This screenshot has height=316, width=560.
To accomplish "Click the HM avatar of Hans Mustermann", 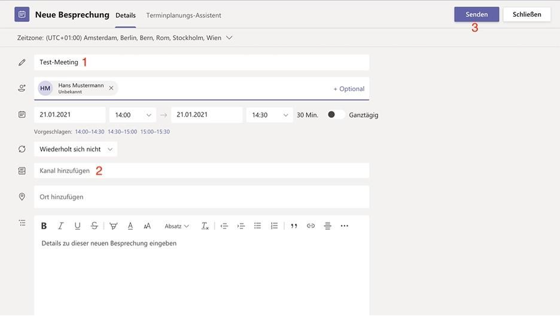I will pos(45,88).
